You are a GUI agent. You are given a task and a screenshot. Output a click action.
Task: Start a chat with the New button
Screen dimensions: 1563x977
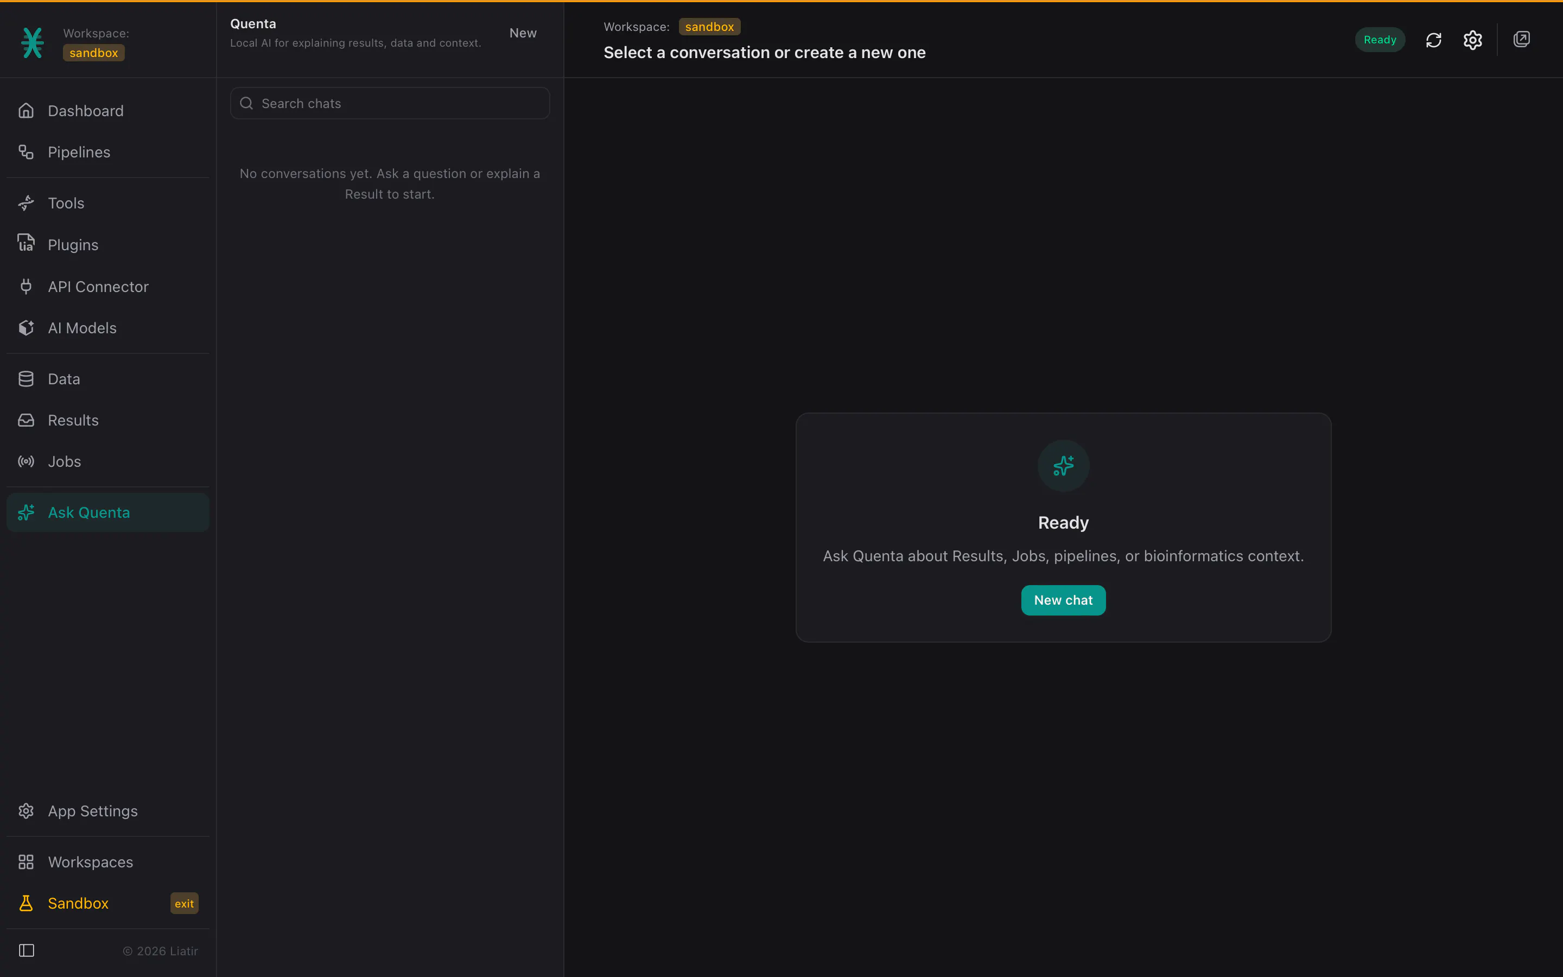pos(523,33)
